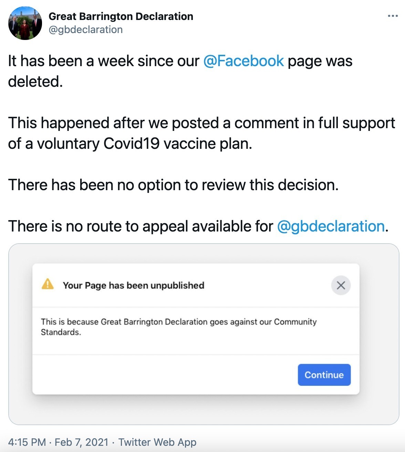Click the Twitter Web App source link
Viewport: 405px width, 452px height.
(157, 442)
